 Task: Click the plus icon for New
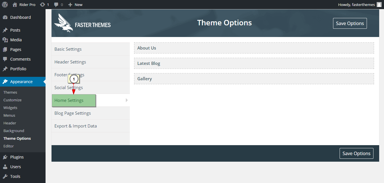70,5
